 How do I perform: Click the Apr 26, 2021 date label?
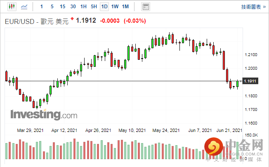(98, 130)
